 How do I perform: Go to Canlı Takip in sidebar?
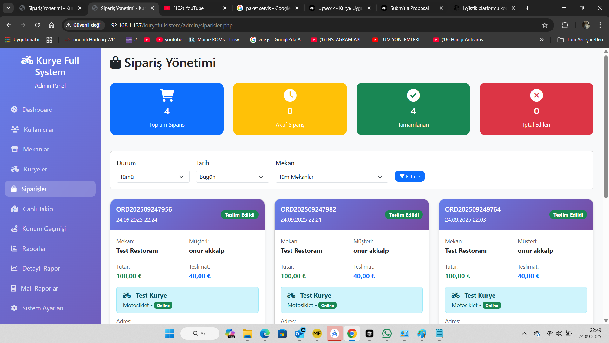38,209
